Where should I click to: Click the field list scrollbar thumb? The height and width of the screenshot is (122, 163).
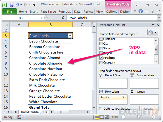tap(156, 50)
